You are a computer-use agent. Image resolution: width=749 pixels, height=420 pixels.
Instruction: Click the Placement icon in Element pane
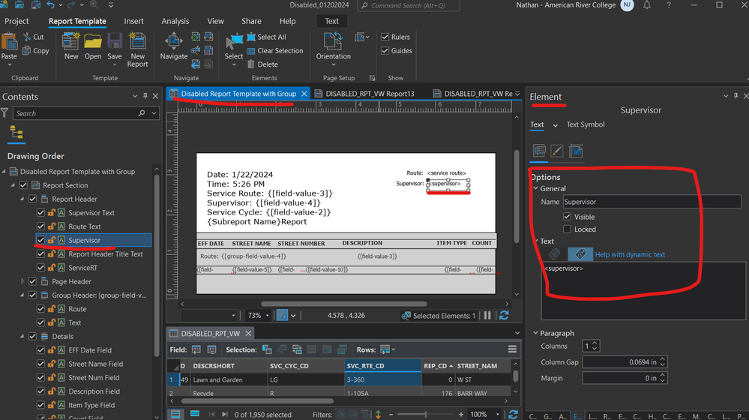coord(576,151)
